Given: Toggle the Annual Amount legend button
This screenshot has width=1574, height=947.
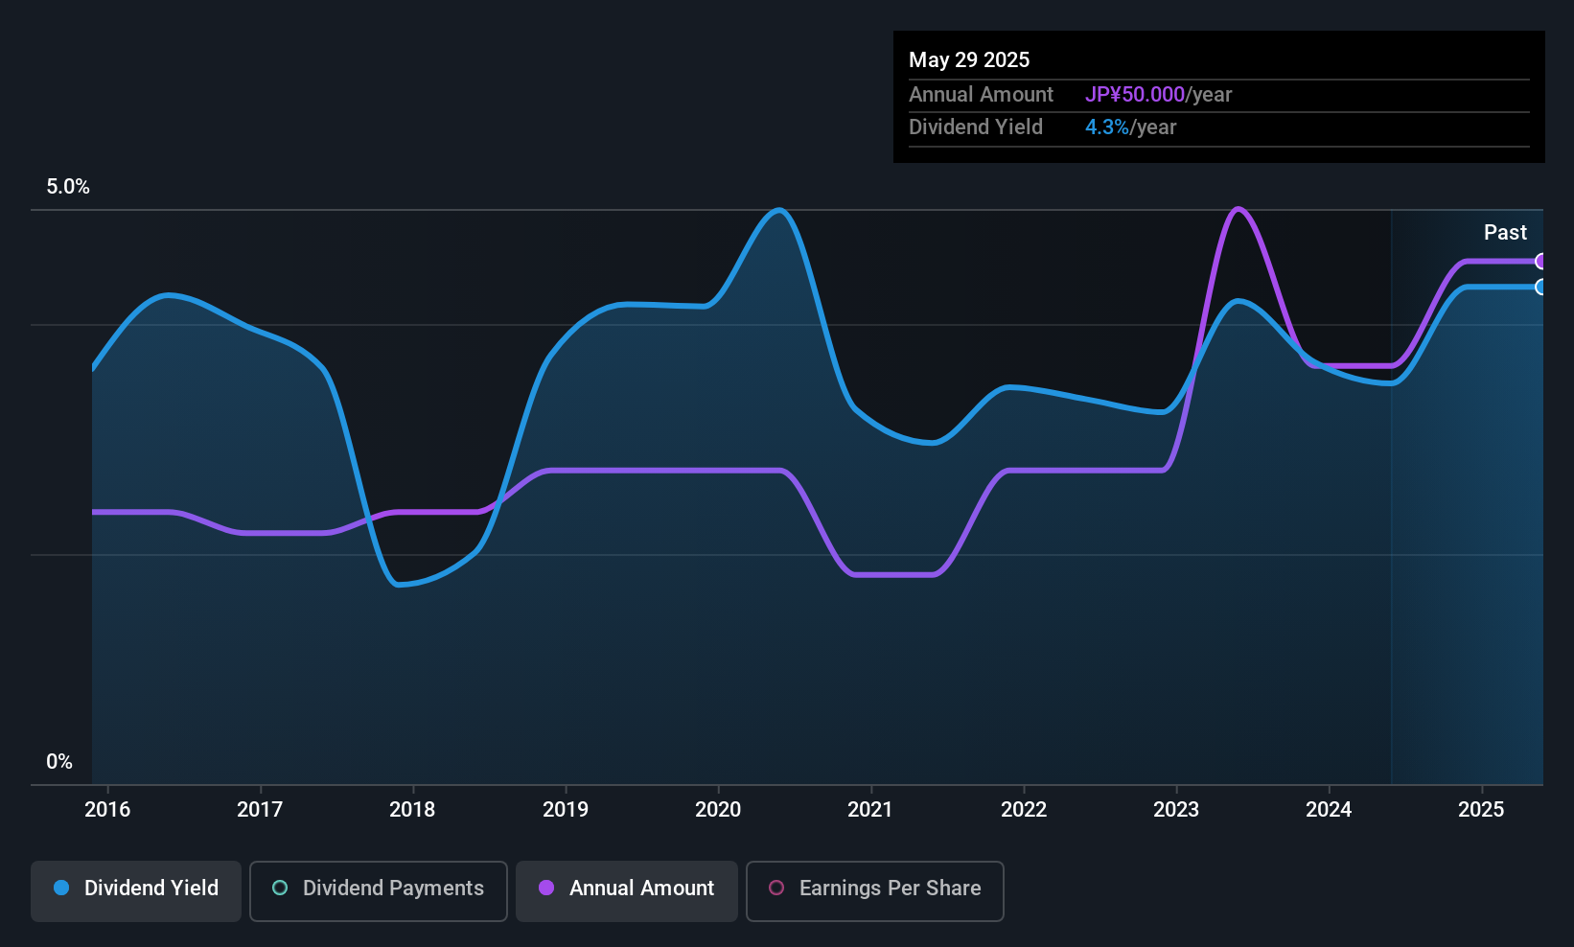Looking at the screenshot, I should [627, 890].
